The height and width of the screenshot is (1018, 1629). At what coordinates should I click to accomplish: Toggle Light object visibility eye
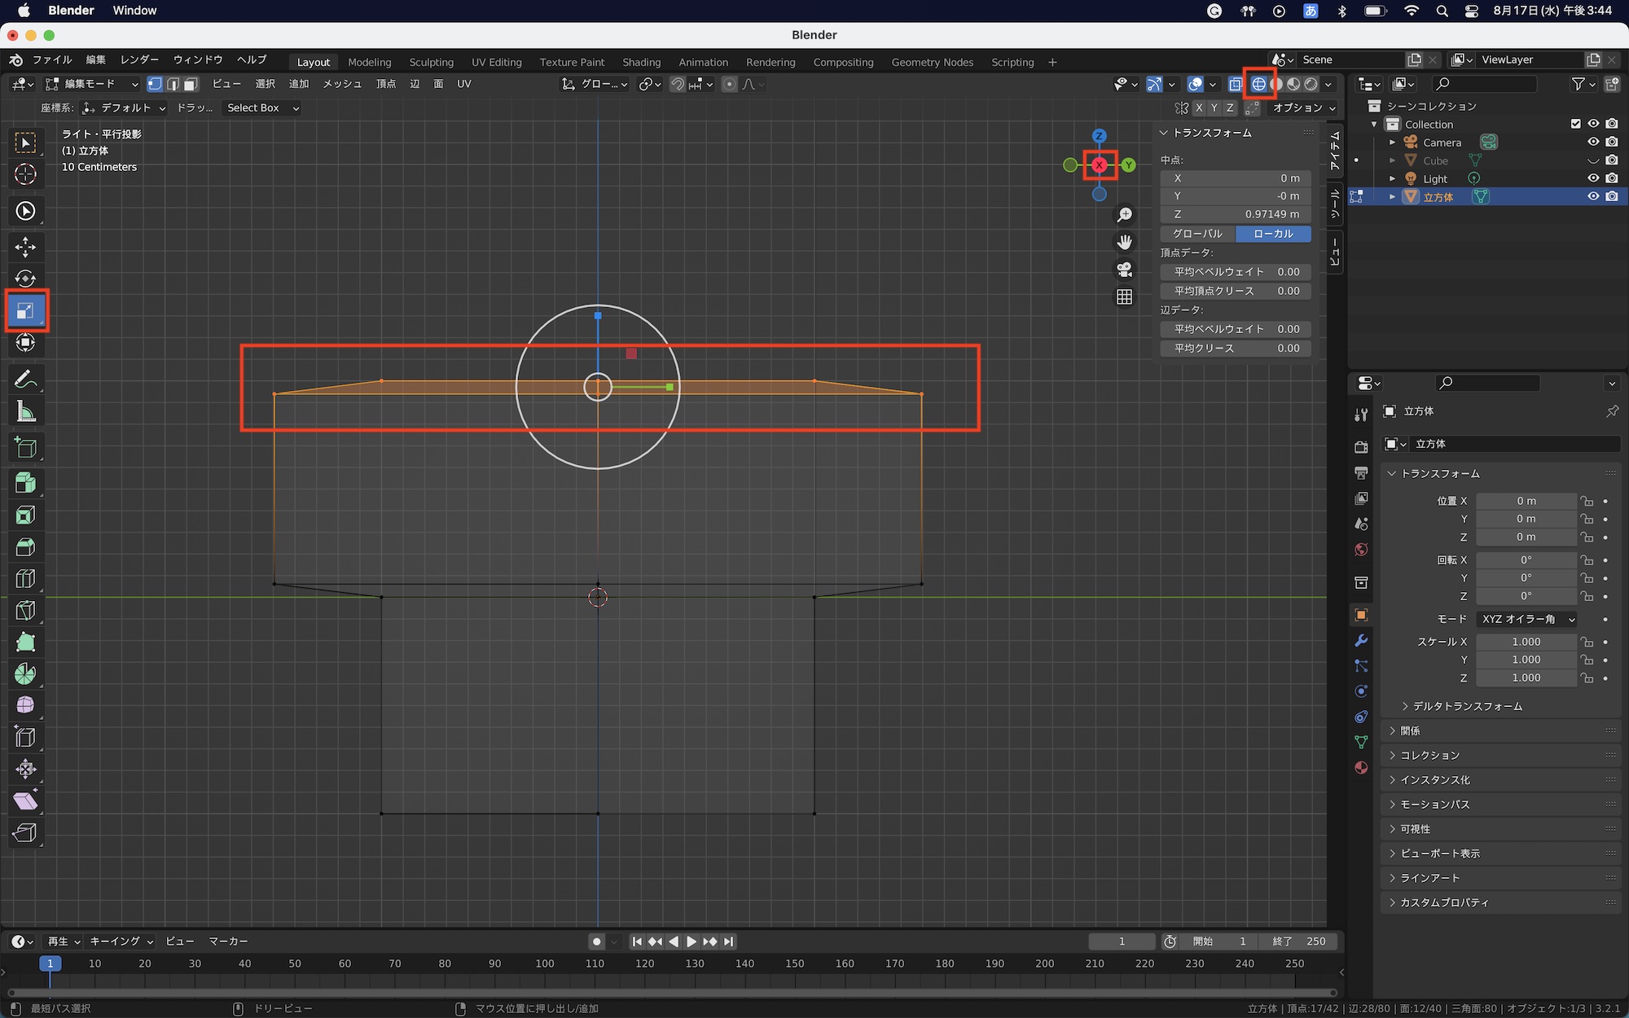(x=1593, y=178)
